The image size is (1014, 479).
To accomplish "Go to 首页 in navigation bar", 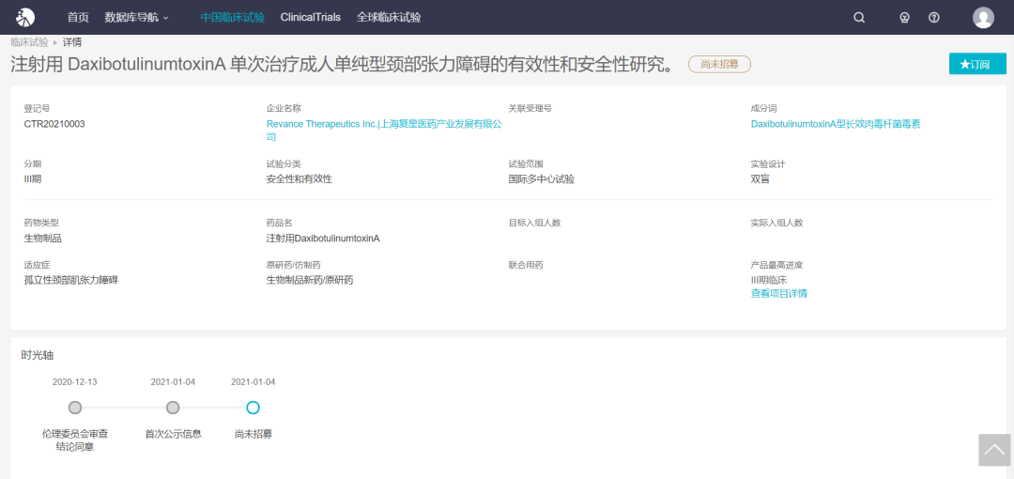I will point(78,18).
